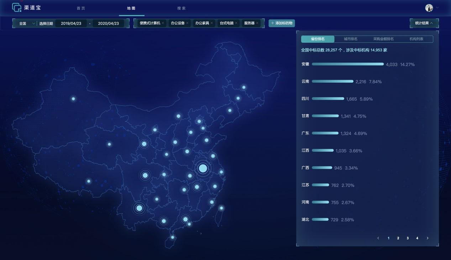Click the 渠道宝 logo icon

tap(17, 7)
